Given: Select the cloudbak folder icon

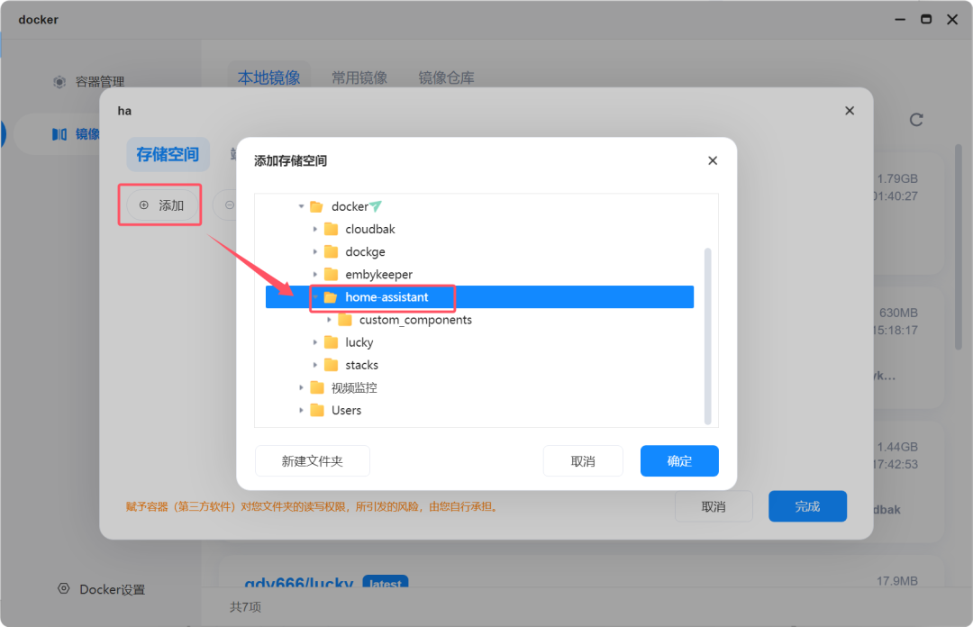Looking at the screenshot, I should click(x=332, y=229).
